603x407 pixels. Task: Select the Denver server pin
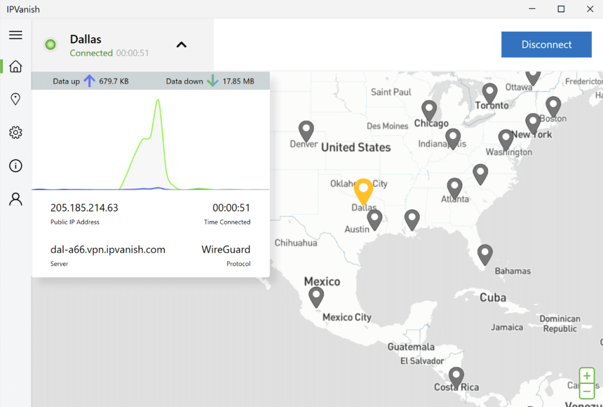306,131
